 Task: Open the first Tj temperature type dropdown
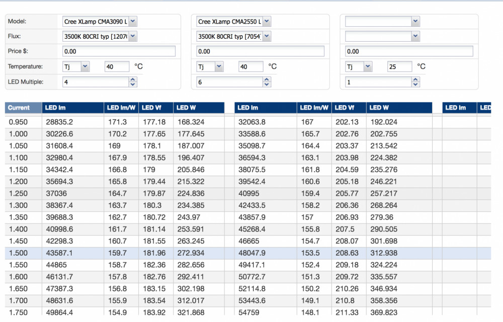76,67
